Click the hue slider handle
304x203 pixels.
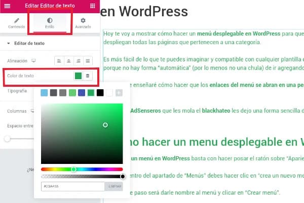point(73,170)
